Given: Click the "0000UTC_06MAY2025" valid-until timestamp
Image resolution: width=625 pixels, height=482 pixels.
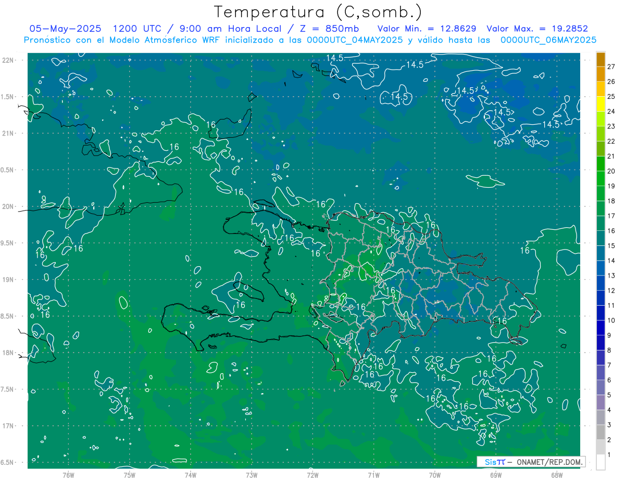Looking at the screenshot, I should pyautogui.click(x=548, y=40).
